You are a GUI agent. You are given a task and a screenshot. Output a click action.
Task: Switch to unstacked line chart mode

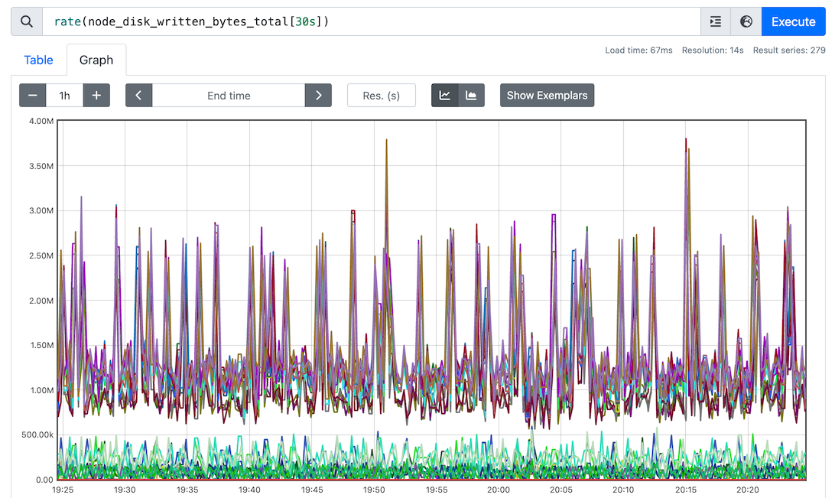(444, 96)
